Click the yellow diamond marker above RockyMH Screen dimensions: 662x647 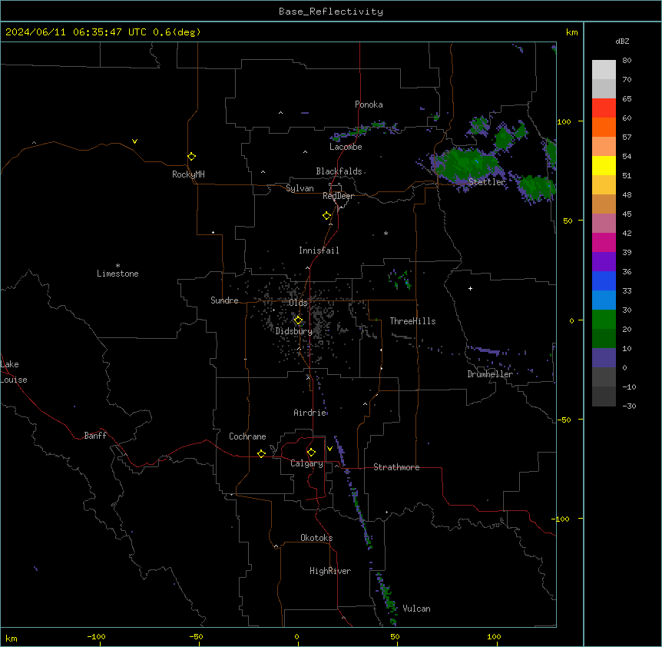click(x=192, y=157)
